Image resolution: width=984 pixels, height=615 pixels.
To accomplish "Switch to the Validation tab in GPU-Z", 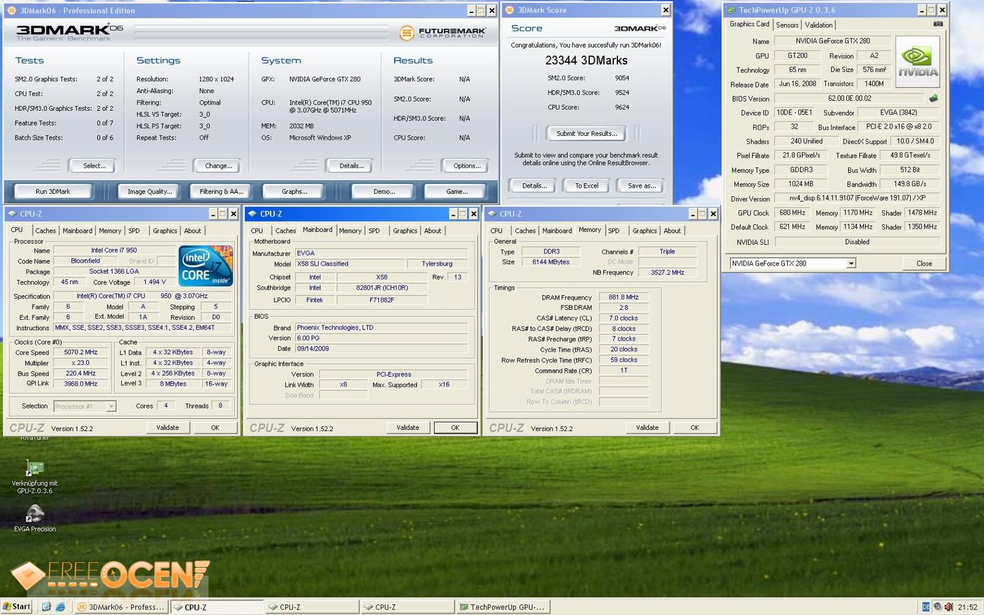I will [x=819, y=25].
